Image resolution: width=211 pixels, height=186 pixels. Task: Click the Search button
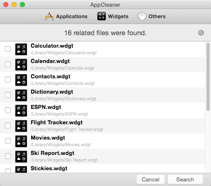pyautogui.click(x=185, y=179)
